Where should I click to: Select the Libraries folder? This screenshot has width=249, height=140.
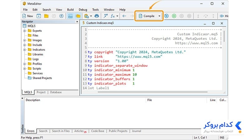(38, 54)
